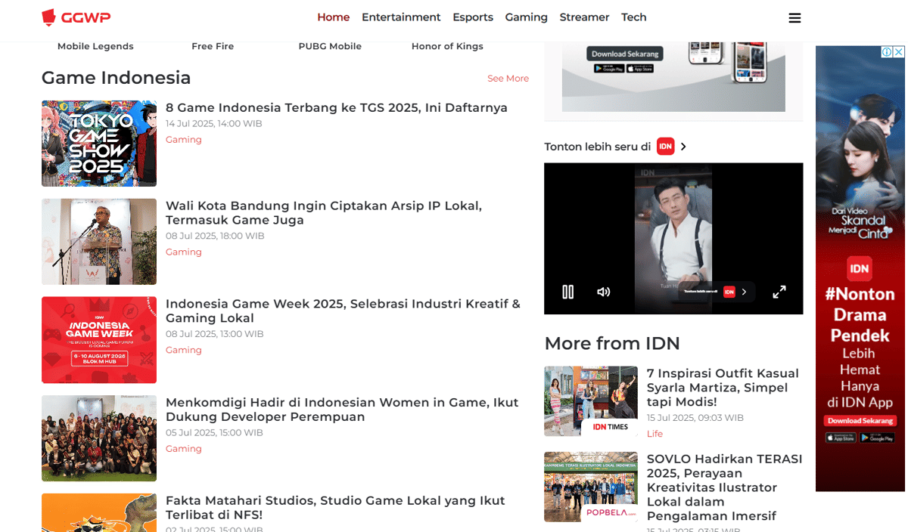Select the Home menu item

[334, 17]
